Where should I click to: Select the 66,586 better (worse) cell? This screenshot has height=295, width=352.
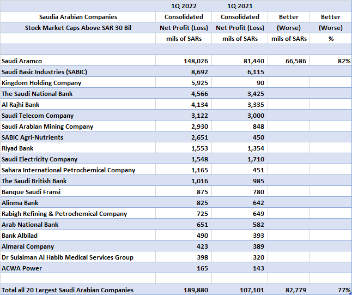coord(289,61)
